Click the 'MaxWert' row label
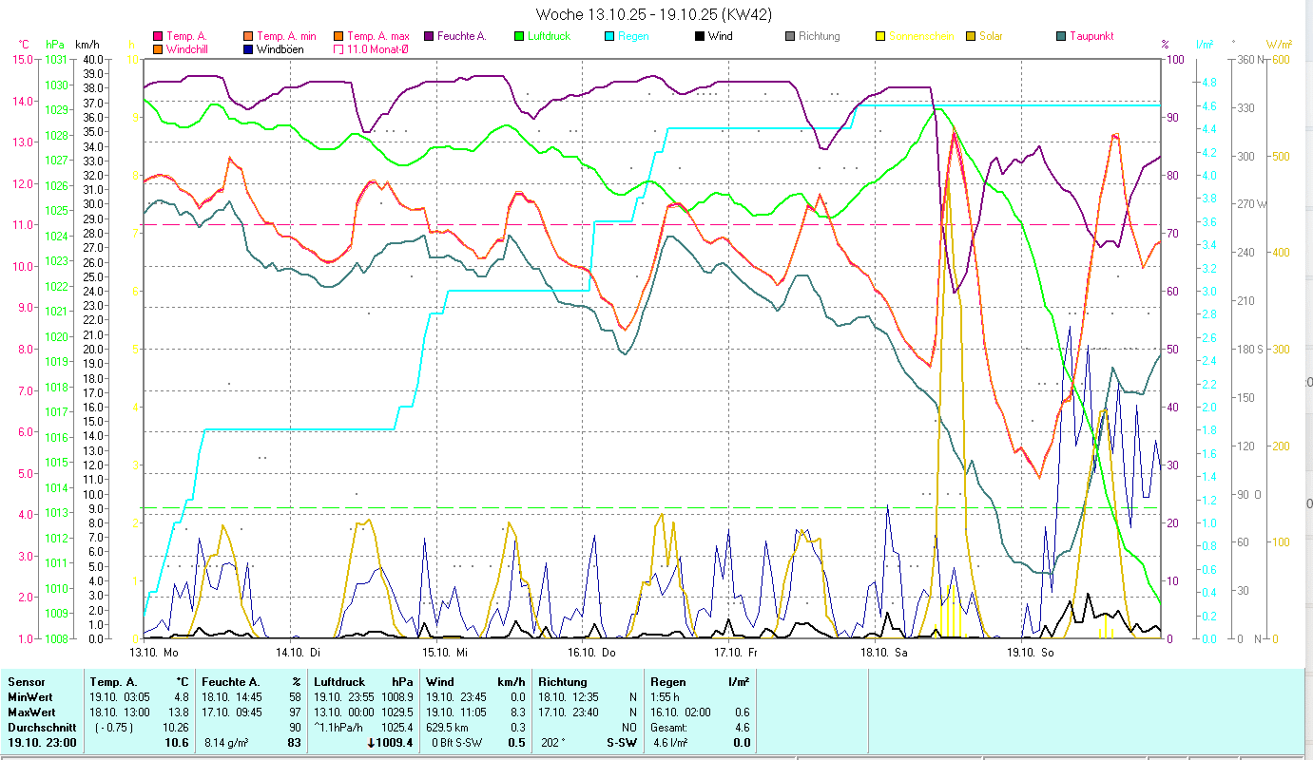1313x760 pixels. [x=30, y=712]
